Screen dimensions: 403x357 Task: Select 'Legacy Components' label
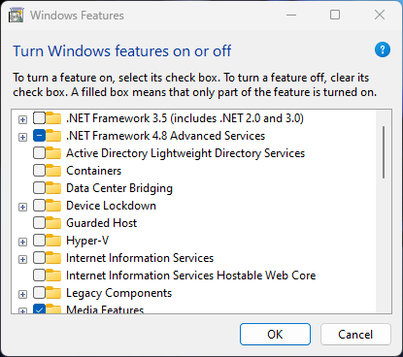tap(118, 293)
